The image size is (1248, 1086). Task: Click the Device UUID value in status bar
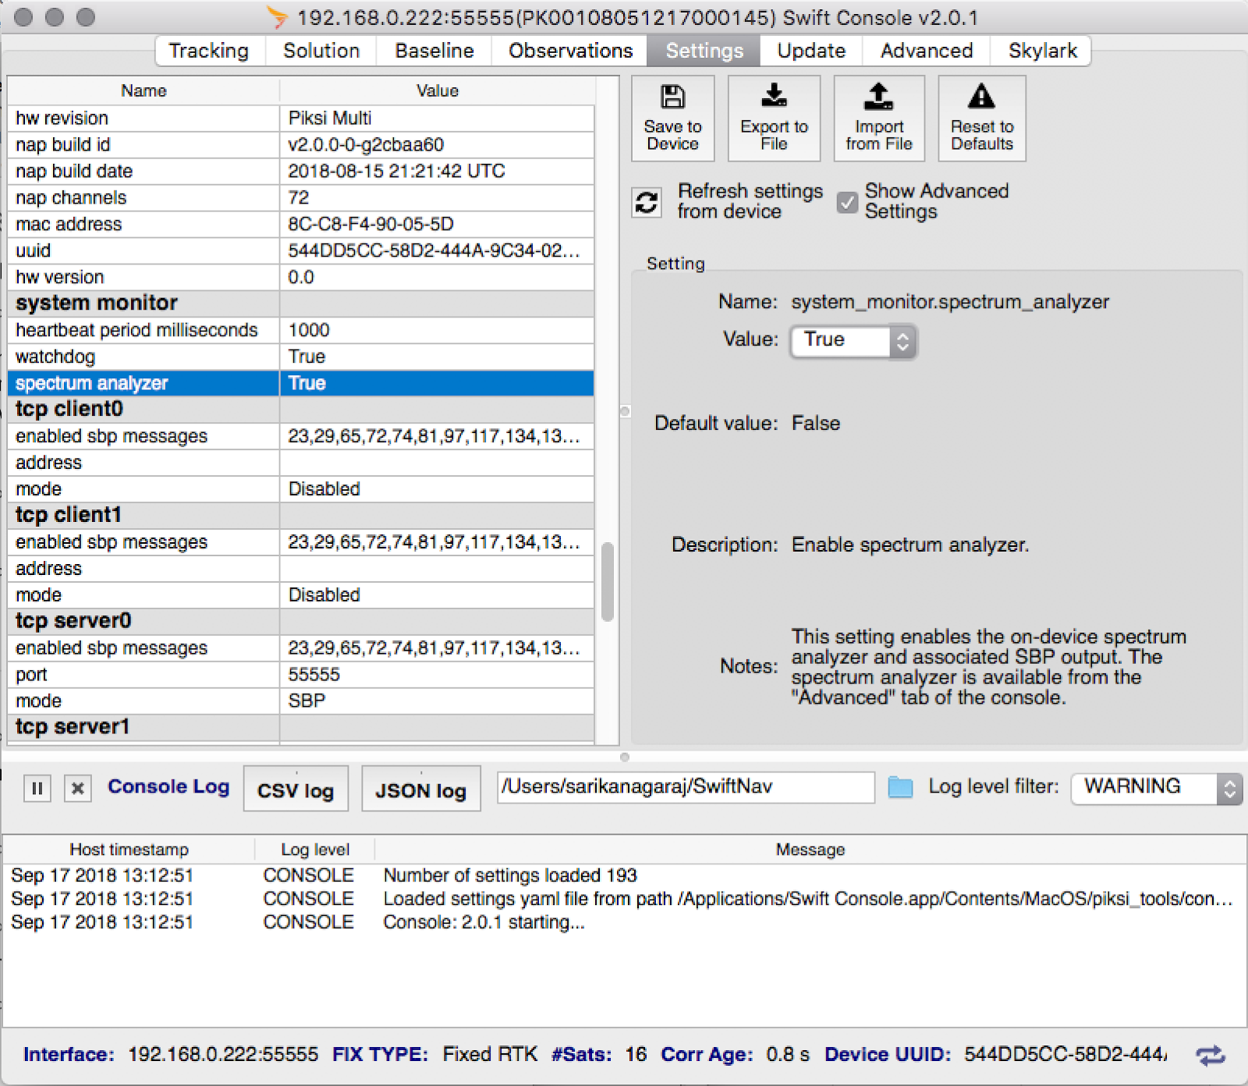click(1065, 1055)
